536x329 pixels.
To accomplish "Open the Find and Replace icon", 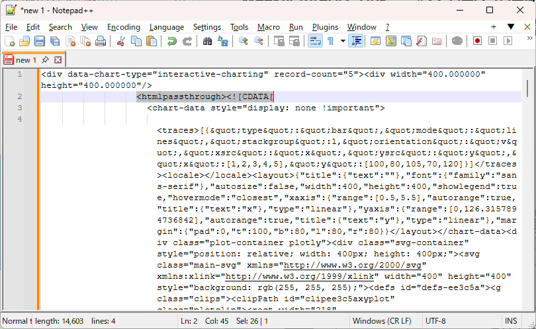I will coord(223,41).
